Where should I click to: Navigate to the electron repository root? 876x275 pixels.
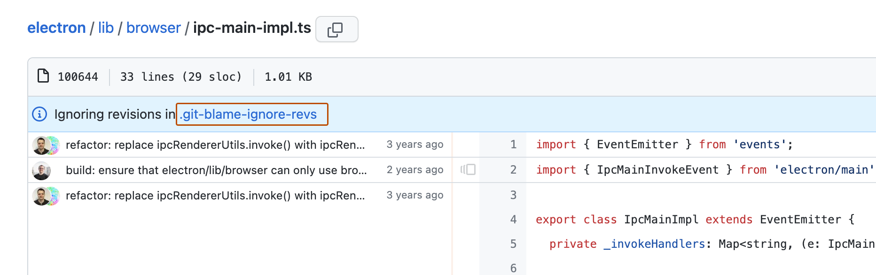coord(56,28)
